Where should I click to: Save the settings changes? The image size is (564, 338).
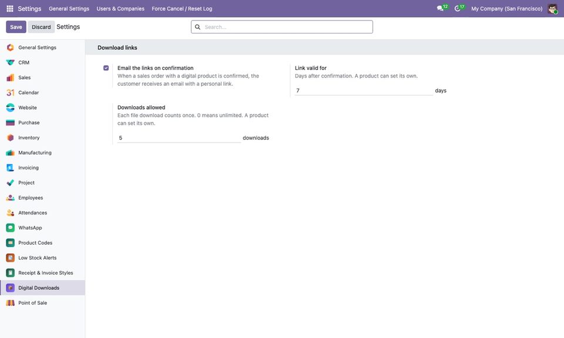16,27
